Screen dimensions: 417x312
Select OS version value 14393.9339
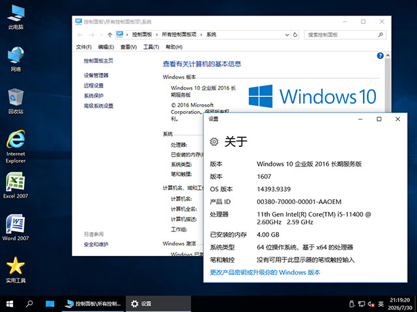point(274,189)
